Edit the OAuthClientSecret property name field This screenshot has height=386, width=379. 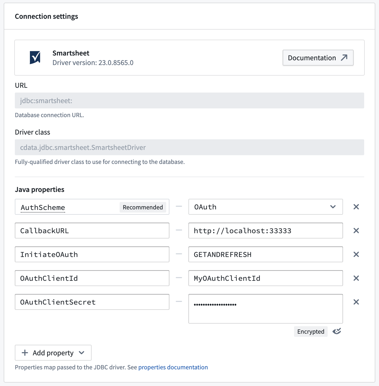click(x=92, y=302)
